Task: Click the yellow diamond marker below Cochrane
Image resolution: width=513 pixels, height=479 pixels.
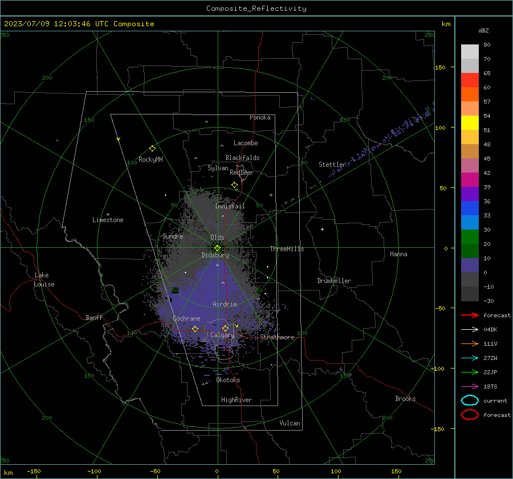Action: click(196, 329)
